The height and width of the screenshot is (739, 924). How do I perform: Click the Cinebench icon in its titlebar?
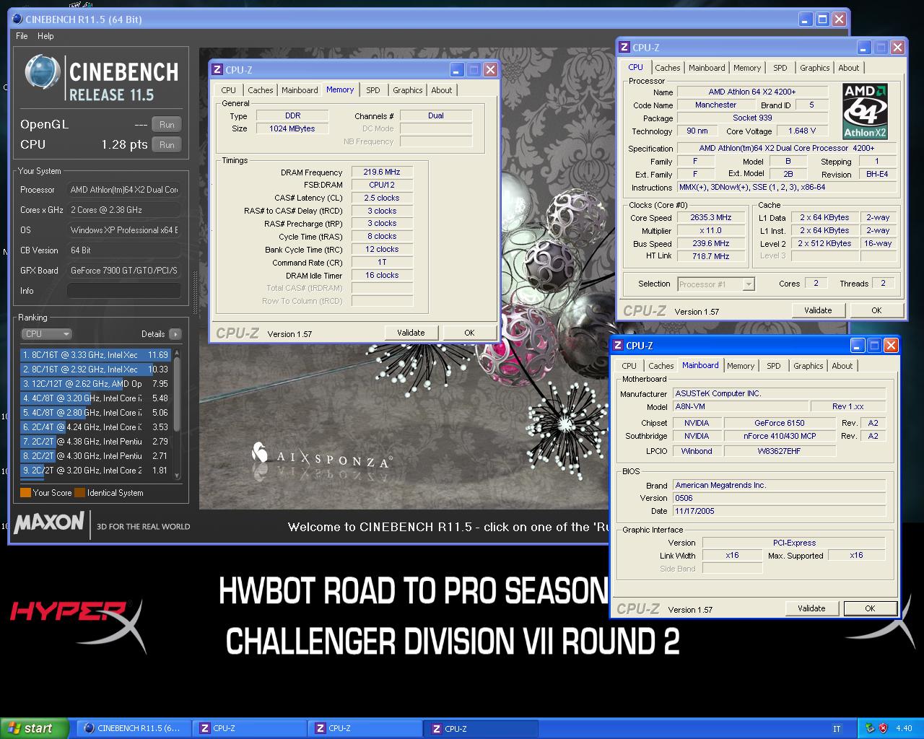17,19
